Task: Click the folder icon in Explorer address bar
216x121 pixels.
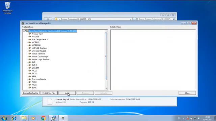Action: (56, 19)
